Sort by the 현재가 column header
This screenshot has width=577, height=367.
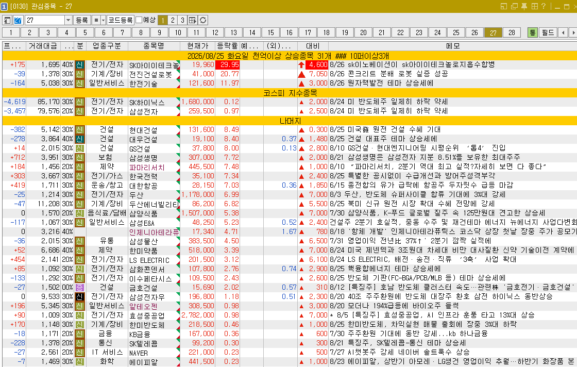pos(198,46)
